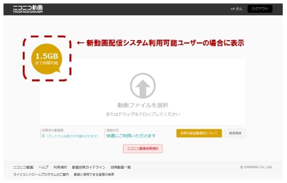This screenshot has height=183, width=287.
Task: Open the ライツコントロールプログラムのご案内 link
Action: (41, 174)
